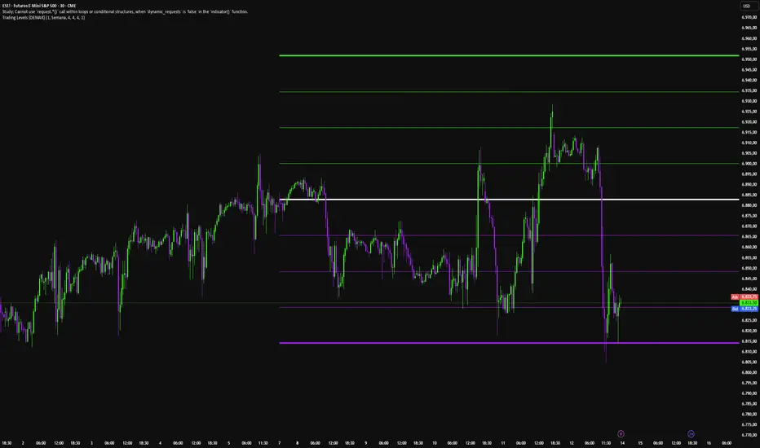Click the 6.970,00 price axis label
This screenshot has height=448, width=760.
pyautogui.click(x=749, y=17)
